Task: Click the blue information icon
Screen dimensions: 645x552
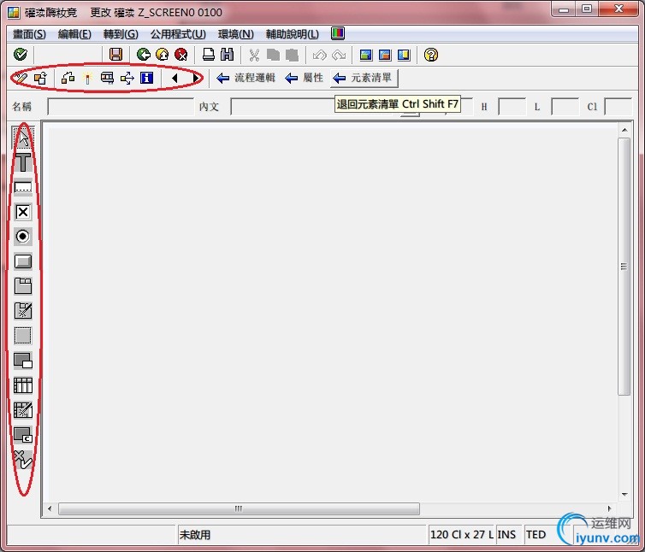Action: [x=146, y=78]
